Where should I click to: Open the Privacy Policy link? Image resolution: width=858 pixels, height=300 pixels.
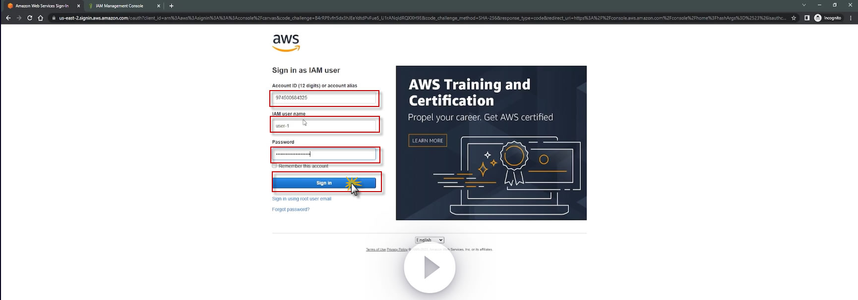point(397,250)
